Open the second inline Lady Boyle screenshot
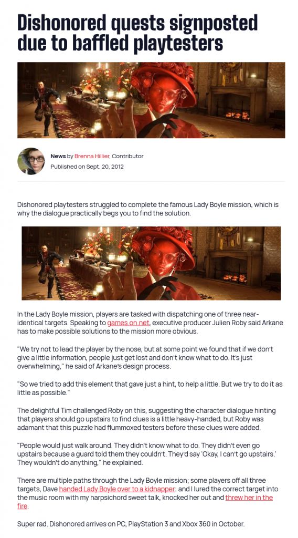The width and height of the screenshot is (298, 538). coord(151,263)
